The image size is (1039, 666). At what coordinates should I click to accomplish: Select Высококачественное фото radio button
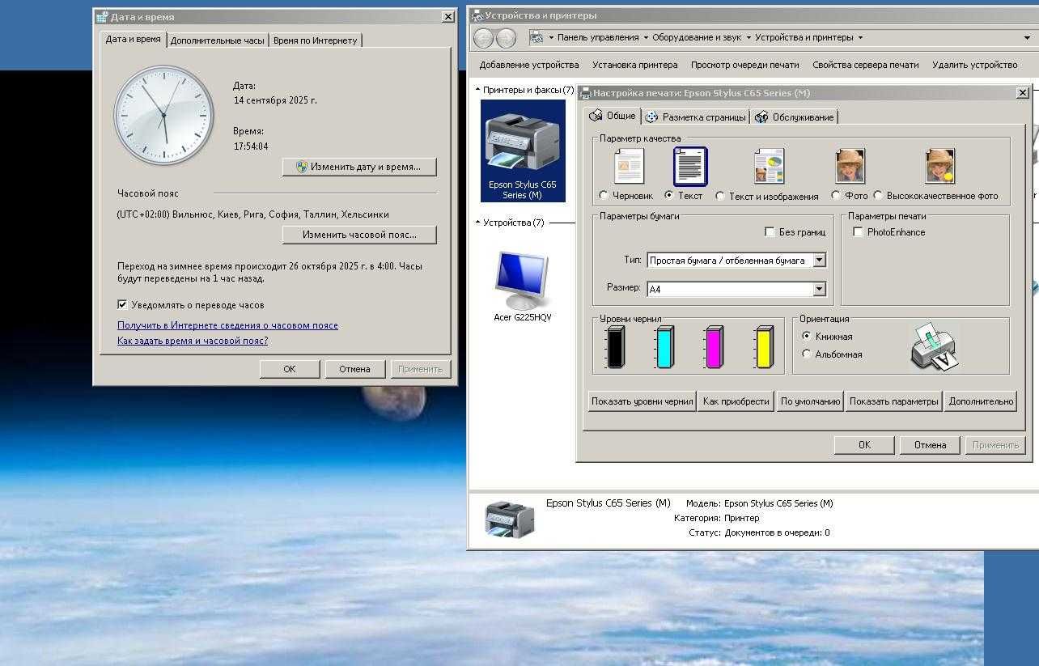coord(878,196)
